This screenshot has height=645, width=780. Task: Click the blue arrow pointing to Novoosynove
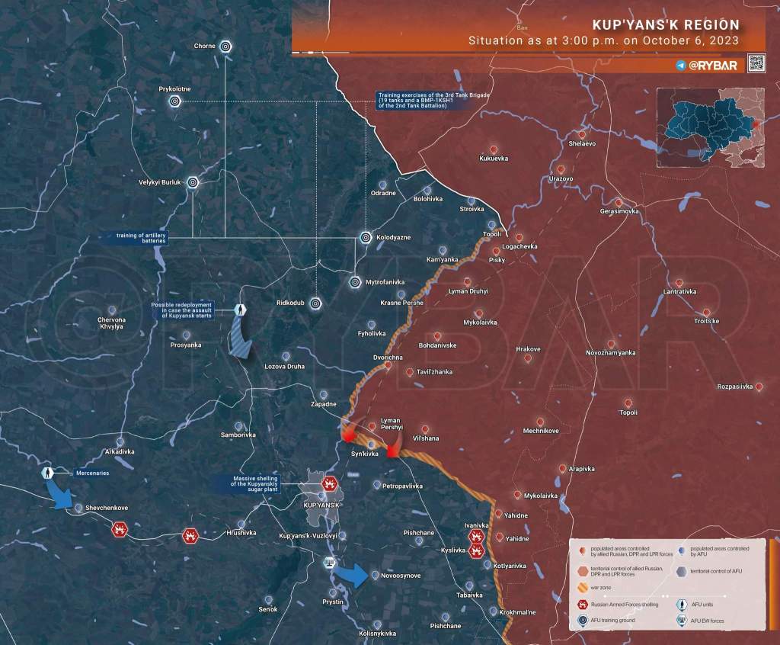[x=352, y=574]
